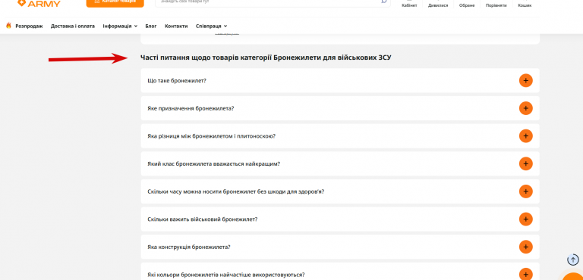
Task: Expand plus icon for бронежилетом і плитоноскою question
Action: tap(526, 136)
